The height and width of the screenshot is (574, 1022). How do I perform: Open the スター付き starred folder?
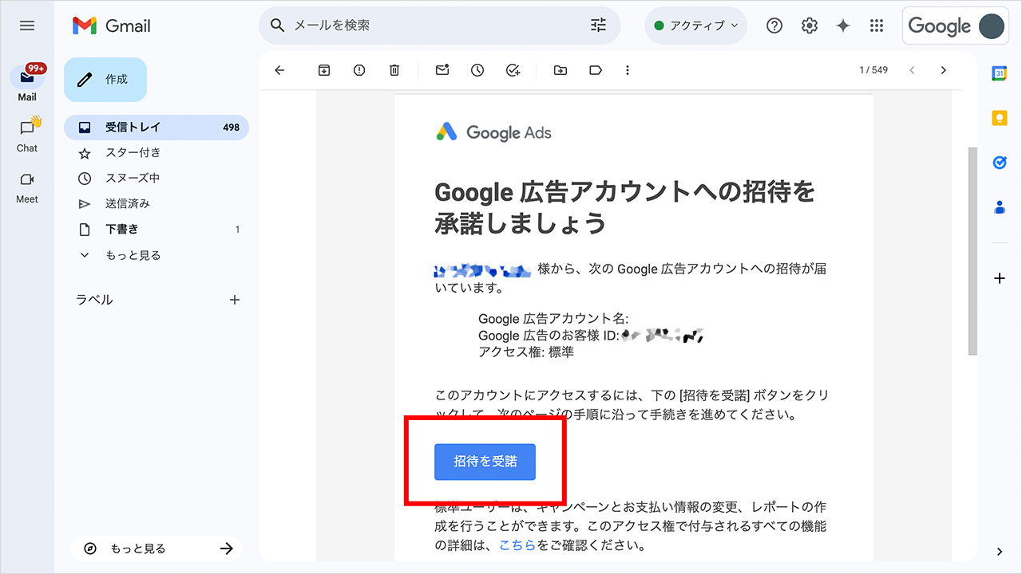tap(156, 152)
